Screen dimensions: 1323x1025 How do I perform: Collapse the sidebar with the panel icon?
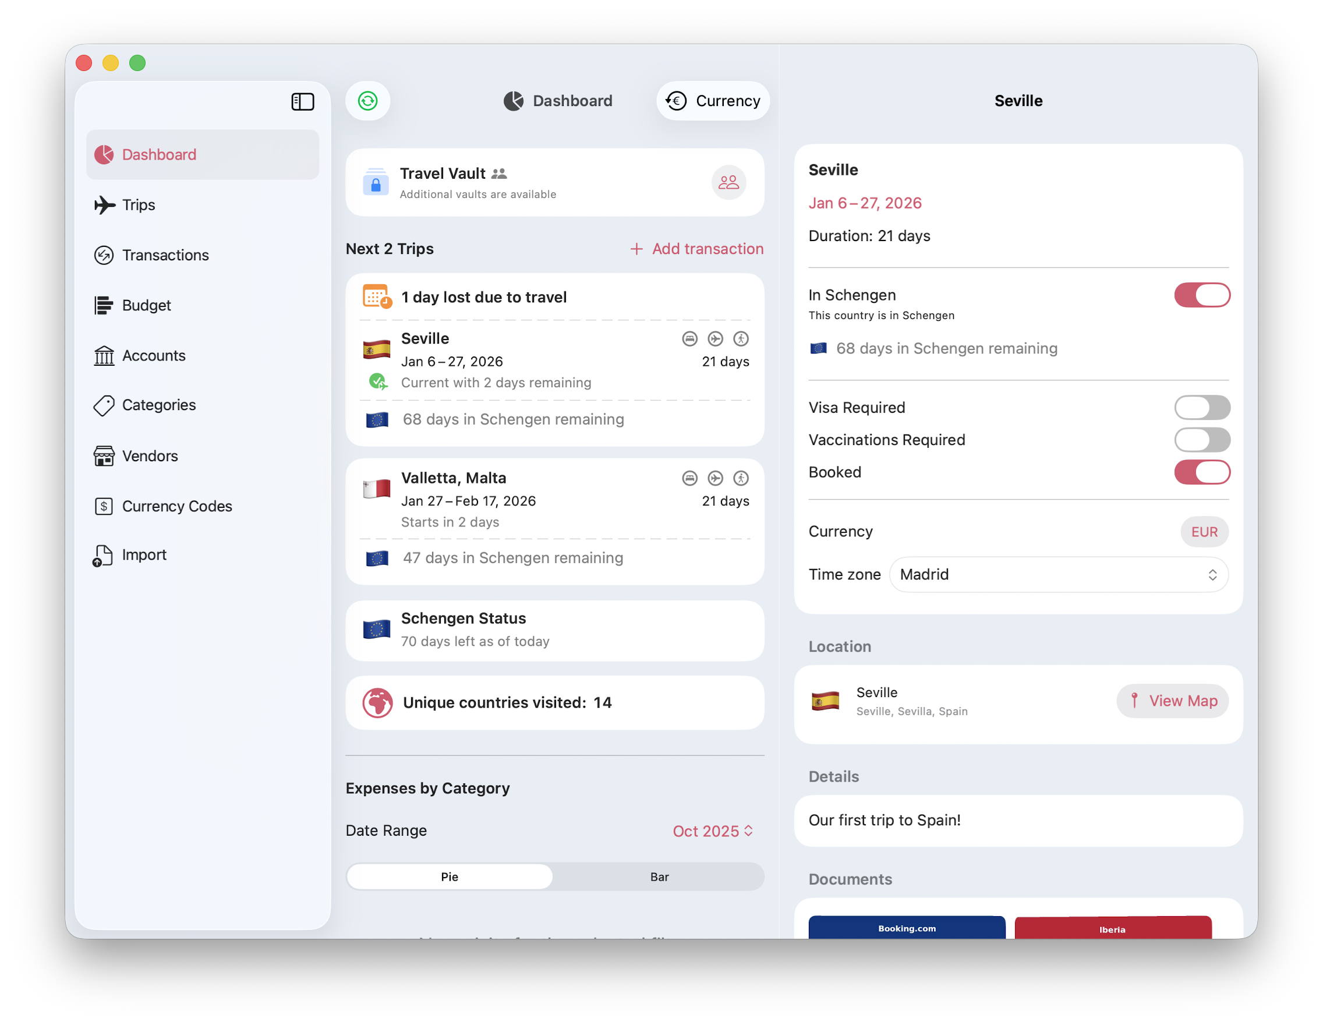point(302,101)
